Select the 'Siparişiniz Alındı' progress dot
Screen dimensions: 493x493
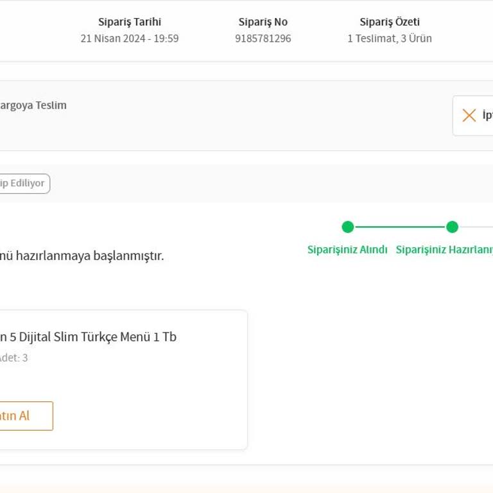click(348, 227)
